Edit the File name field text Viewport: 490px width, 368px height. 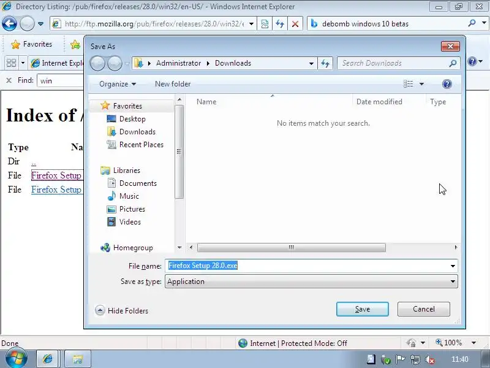(307, 266)
